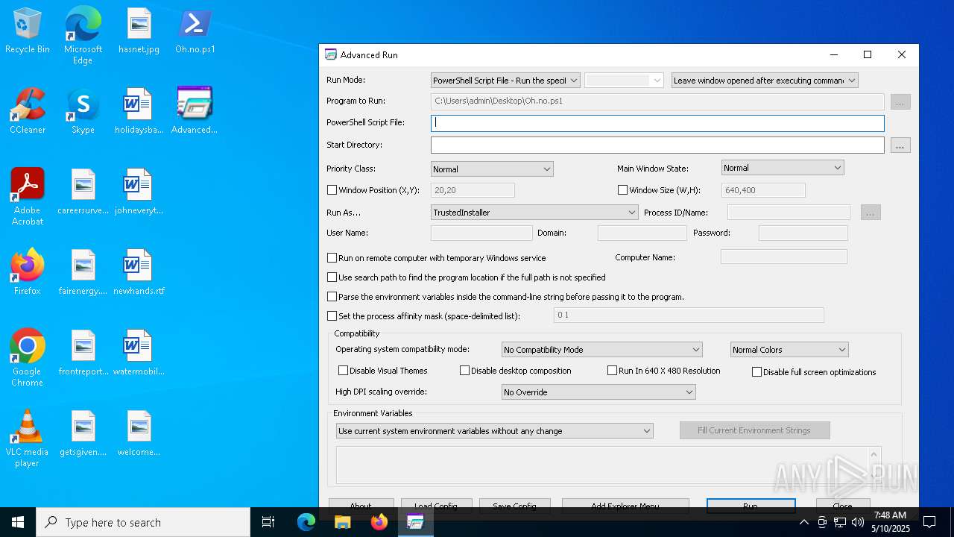Click the Add Explorer Menu button

[625, 506]
